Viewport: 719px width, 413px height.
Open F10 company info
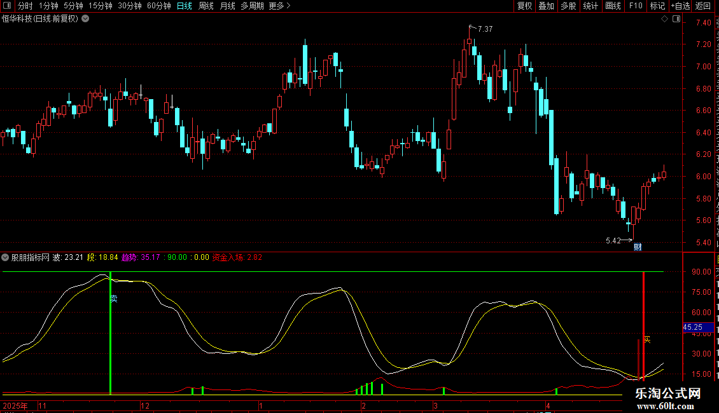pos(636,6)
